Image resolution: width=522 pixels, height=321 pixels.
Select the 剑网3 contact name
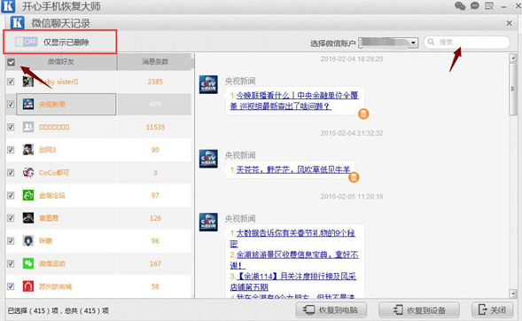pyautogui.click(x=47, y=150)
